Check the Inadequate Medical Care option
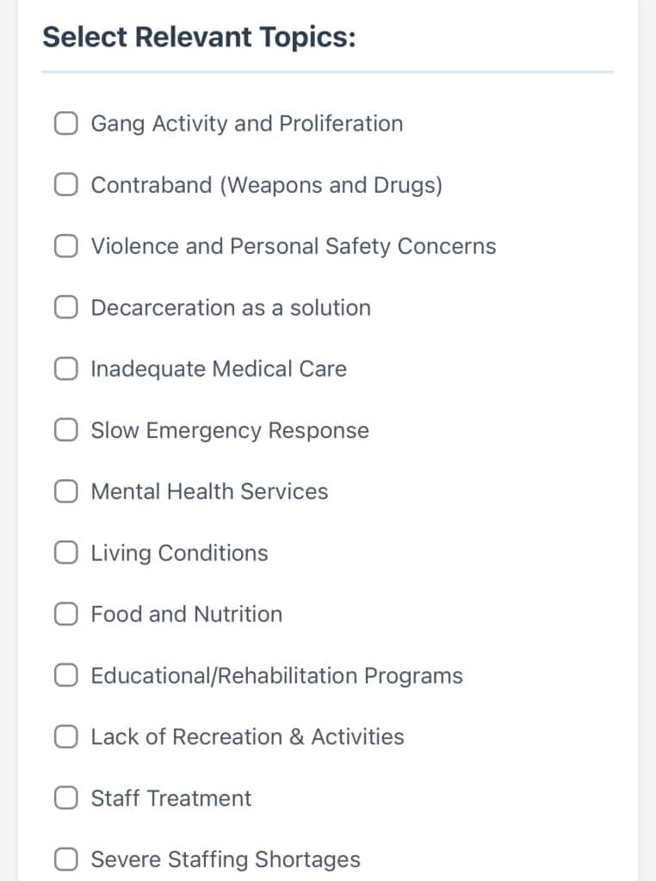The height and width of the screenshot is (881, 656). tap(65, 368)
